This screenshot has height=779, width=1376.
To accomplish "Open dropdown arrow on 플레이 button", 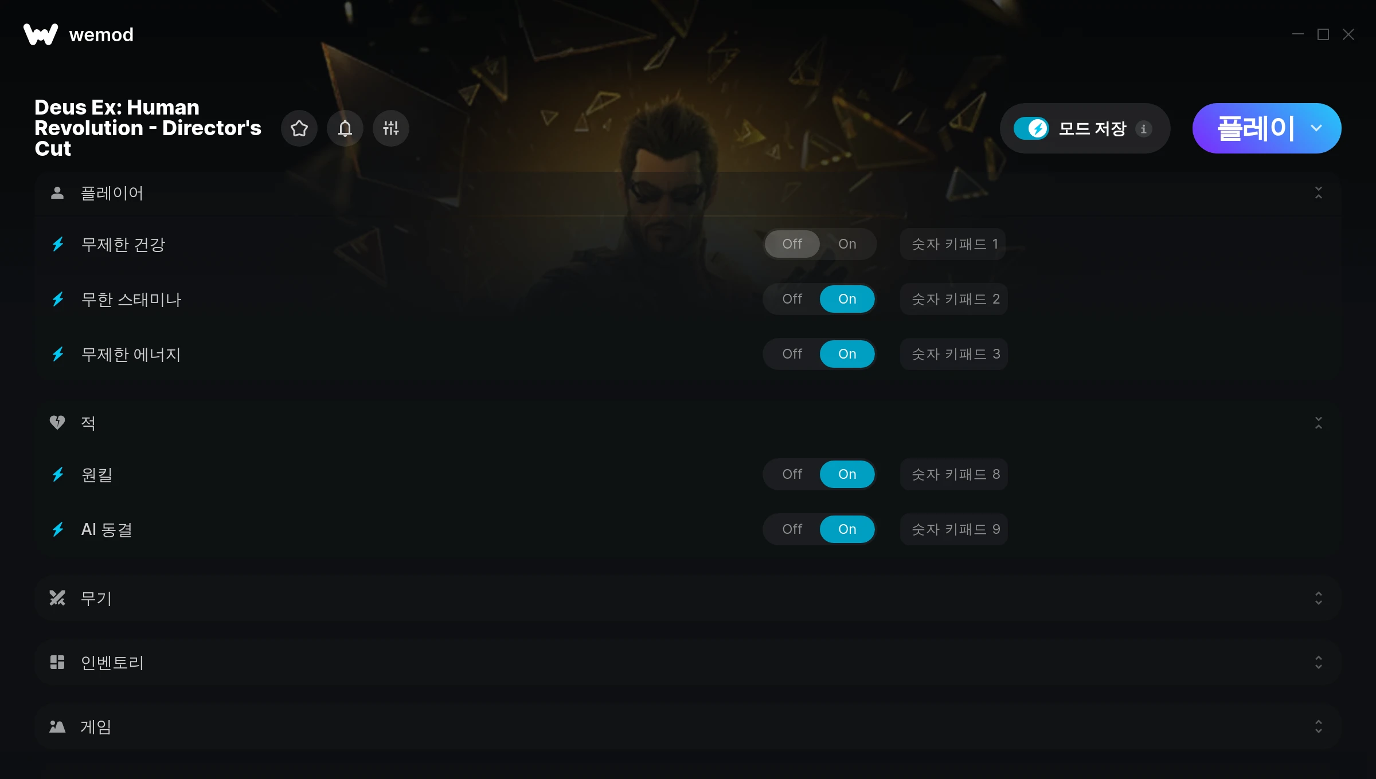I will tap(1316, 128).
